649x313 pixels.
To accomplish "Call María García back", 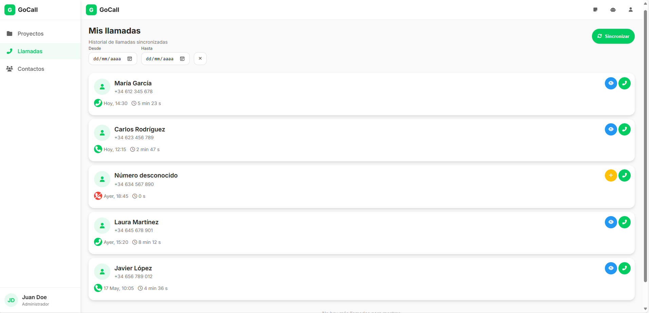I will coord(624,83).
